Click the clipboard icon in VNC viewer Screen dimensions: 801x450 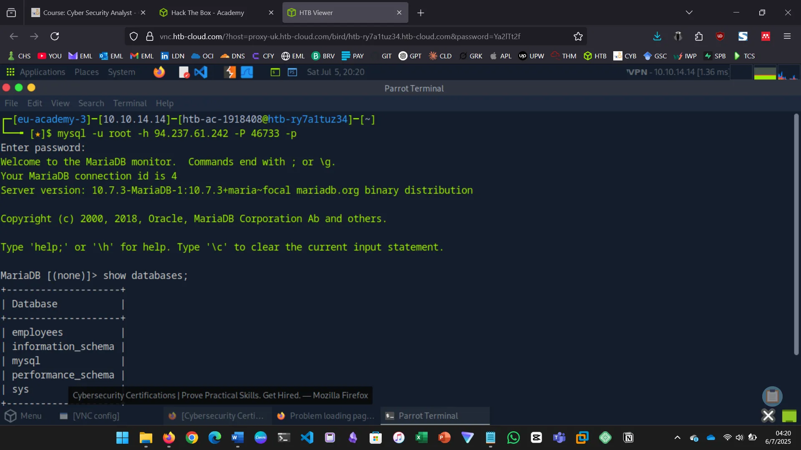[772, 396]
